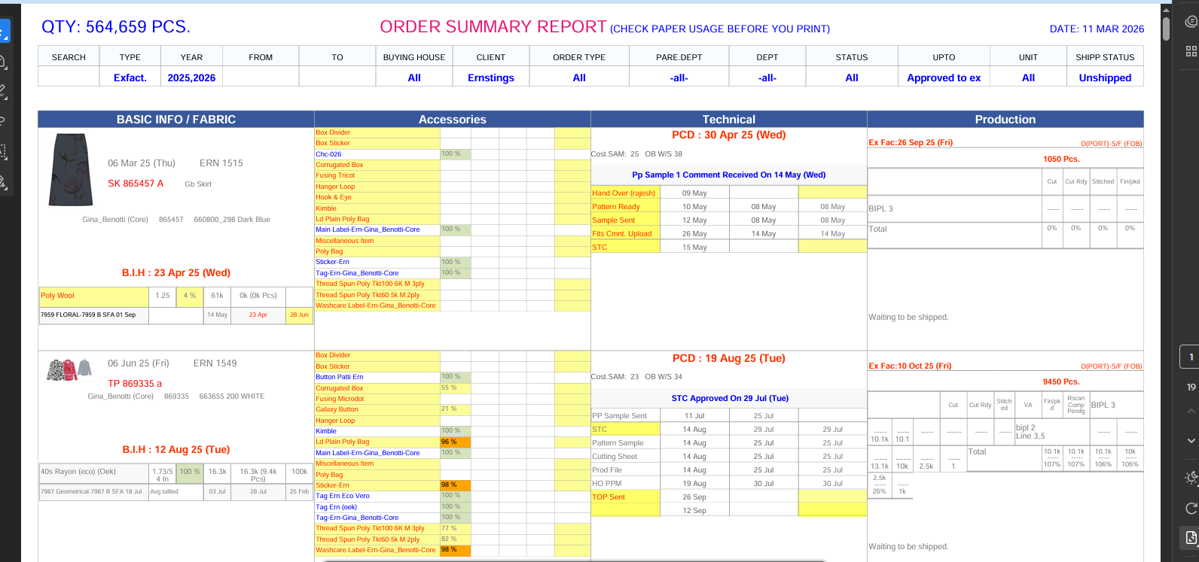Viewport: 1199px width, 562px height.
Task: Click the 'BUYING HOUSE' column header
Action: pos(414,57)
